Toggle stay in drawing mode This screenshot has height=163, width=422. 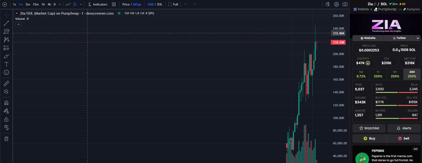pyautogui.click(x=6, y=111)
